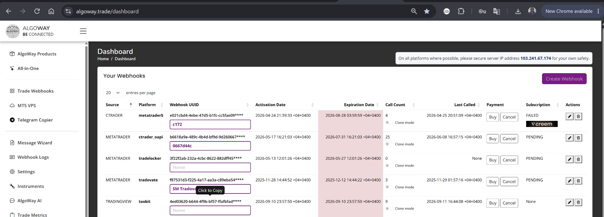Toggle Clone mode for toobit row

tap(389, 208)
